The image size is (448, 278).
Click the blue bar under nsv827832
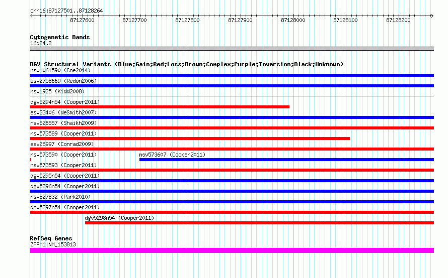(x=232, y=202)
